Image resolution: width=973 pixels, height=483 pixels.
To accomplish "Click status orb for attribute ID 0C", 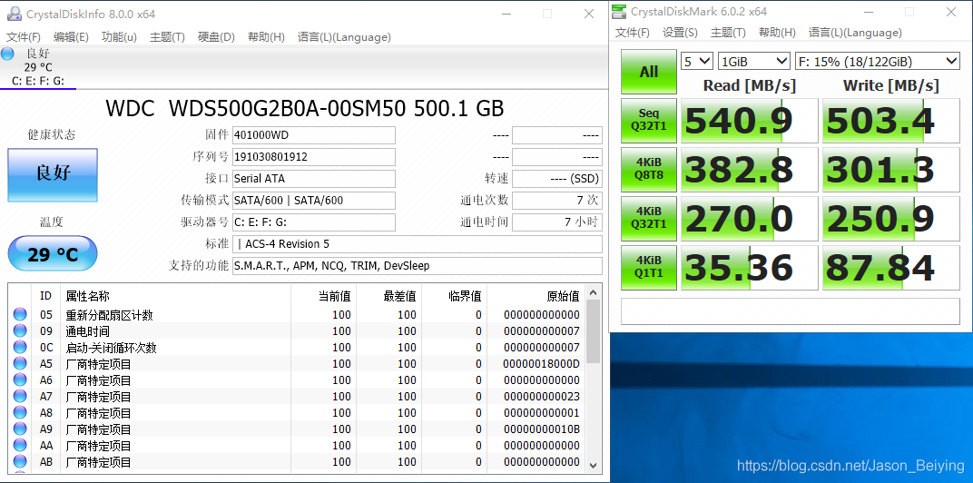I will (20, 348).
